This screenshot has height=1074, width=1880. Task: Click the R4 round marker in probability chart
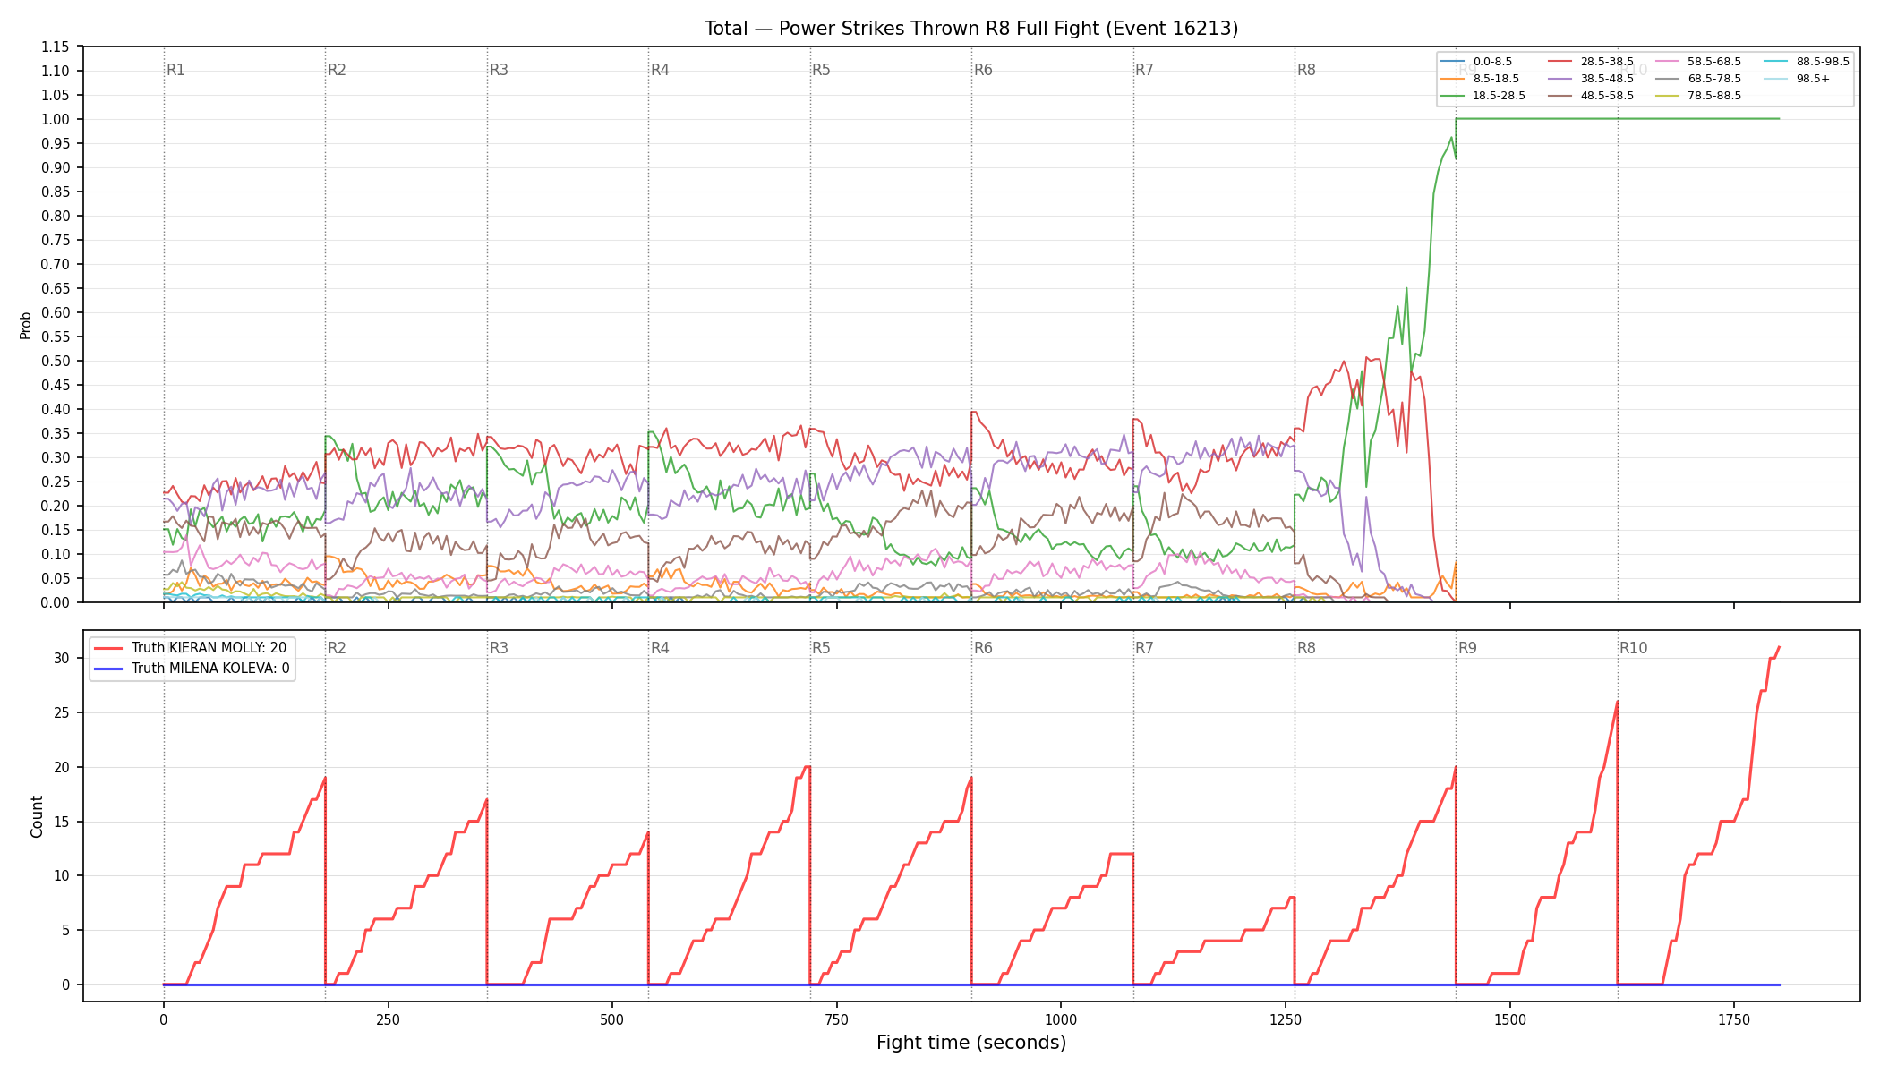660,70
